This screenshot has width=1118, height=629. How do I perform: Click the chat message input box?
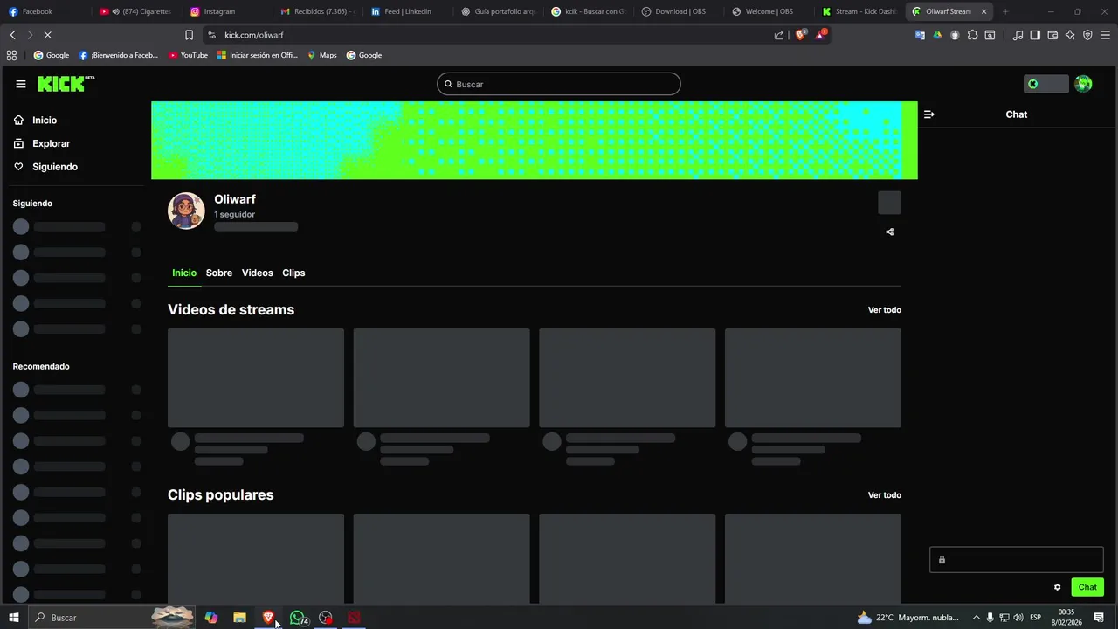pos(1017,560)
